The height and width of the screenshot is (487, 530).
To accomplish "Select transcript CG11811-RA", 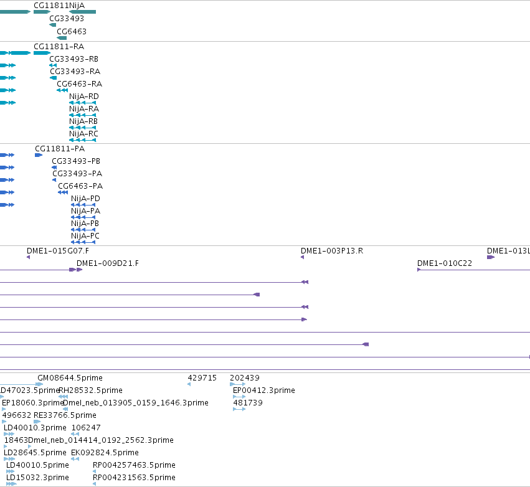I will [x=42, y=53].
